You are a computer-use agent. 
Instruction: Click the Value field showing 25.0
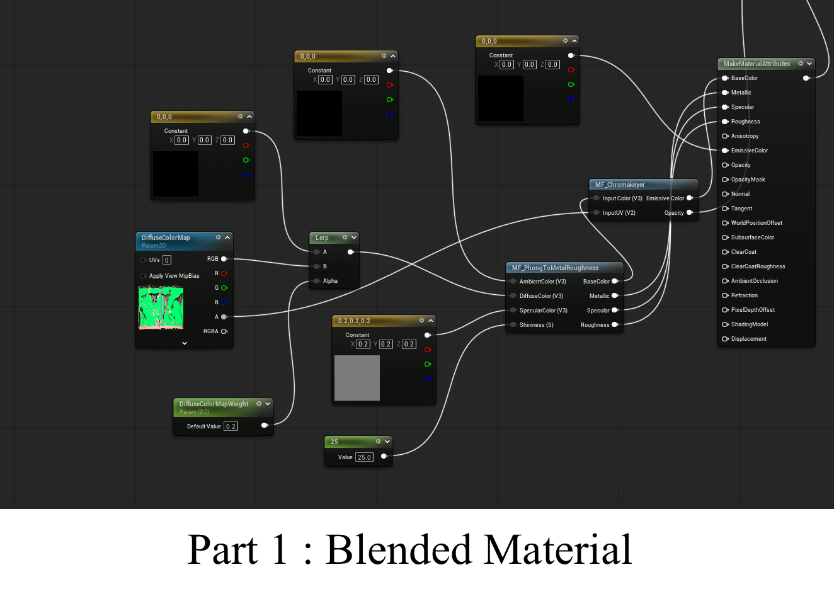(x=364, y=457)
